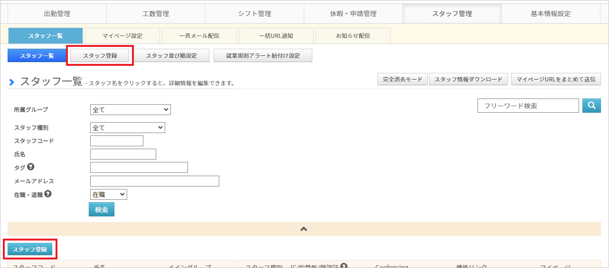This screenshot has width=609, height=268.
Task: Focus the メールアドレス input field
Action: [155, 181]
